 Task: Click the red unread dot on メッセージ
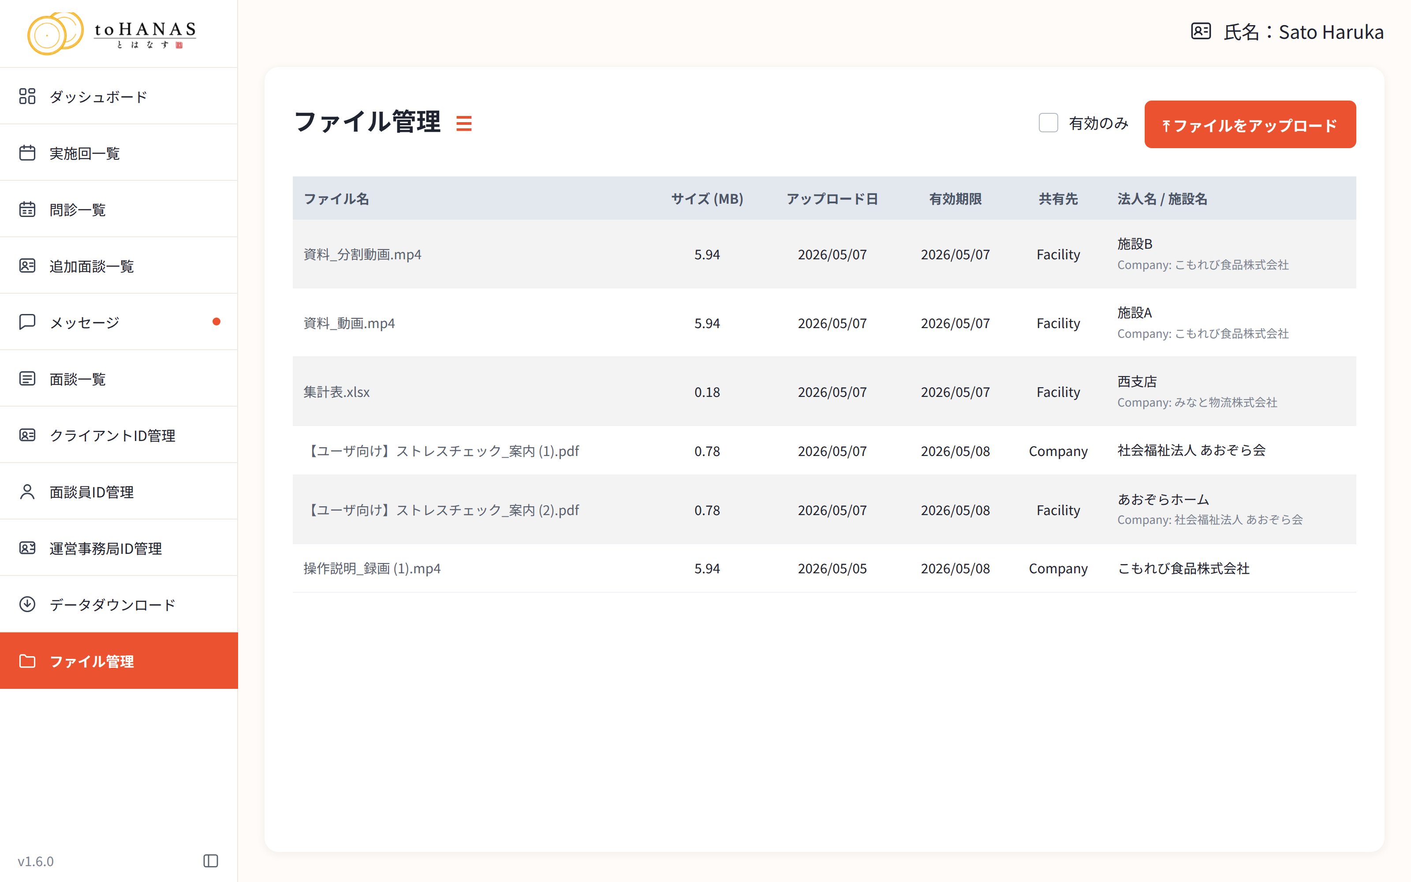217,321
